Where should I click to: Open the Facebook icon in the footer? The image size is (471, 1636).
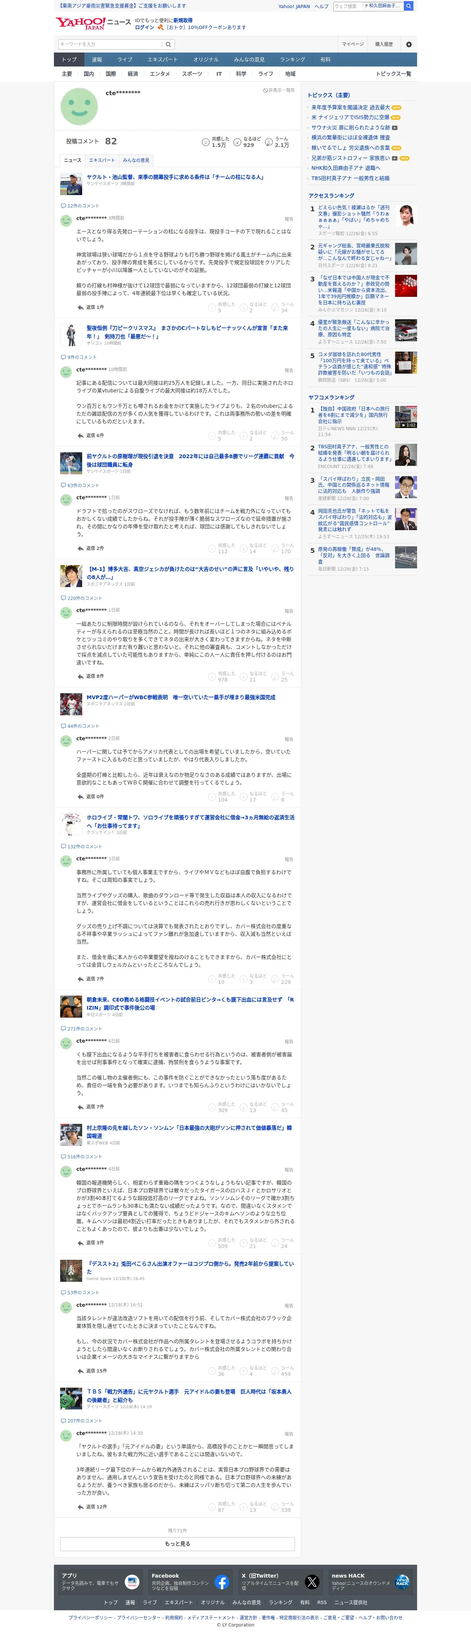pos(222,1582)
